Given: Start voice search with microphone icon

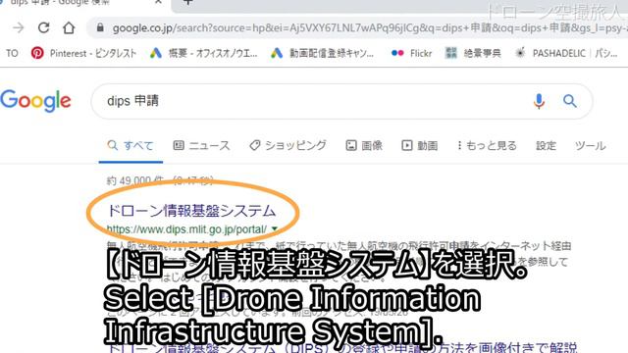Looking at the screenshot, I should coord(539,101).
